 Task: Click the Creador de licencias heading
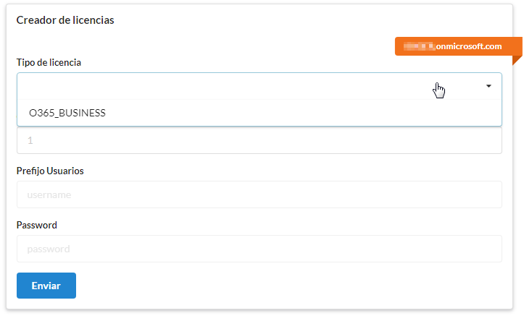tap(65, 20)
